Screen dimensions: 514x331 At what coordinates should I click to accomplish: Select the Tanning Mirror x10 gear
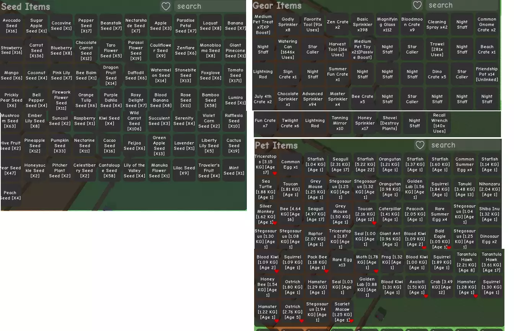(x=340, y=123)
